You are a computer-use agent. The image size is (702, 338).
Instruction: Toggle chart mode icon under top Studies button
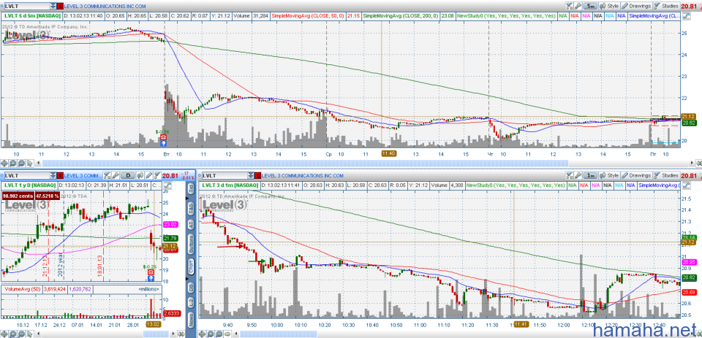tap(687, 15)
